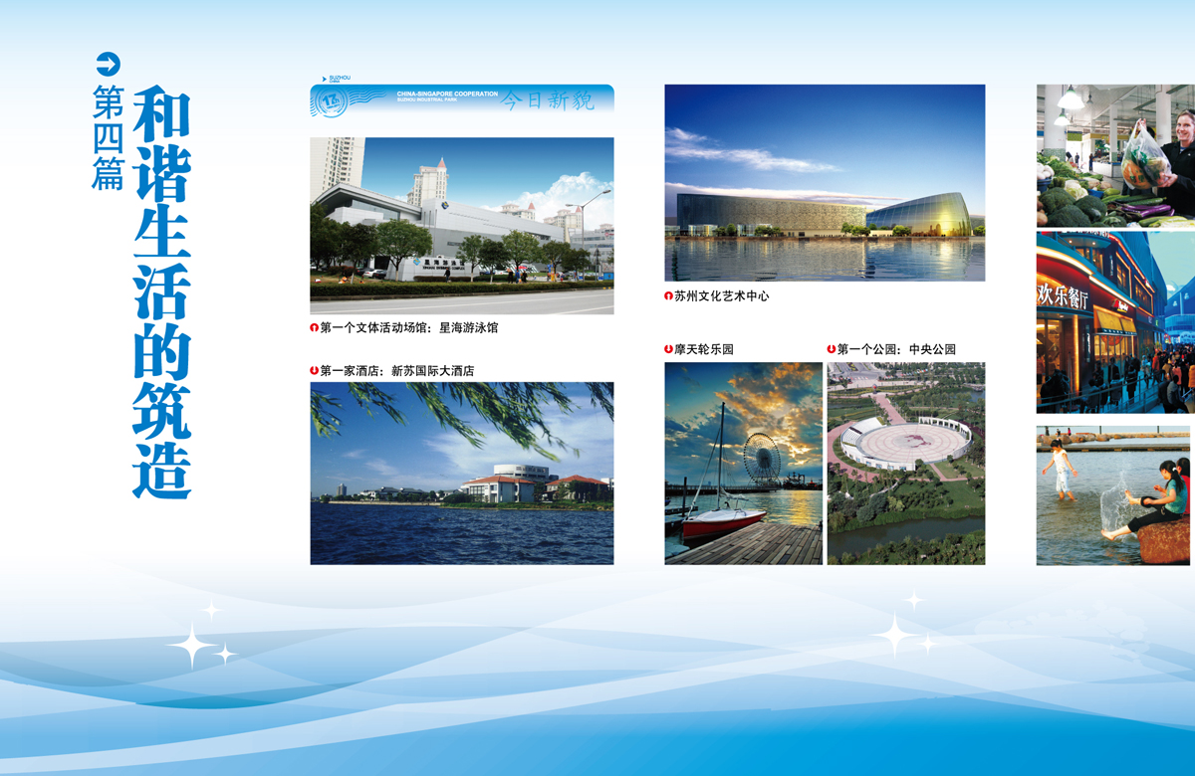Open the Suzhou Culture and Arts Centre photo

(x=825, y=183)
